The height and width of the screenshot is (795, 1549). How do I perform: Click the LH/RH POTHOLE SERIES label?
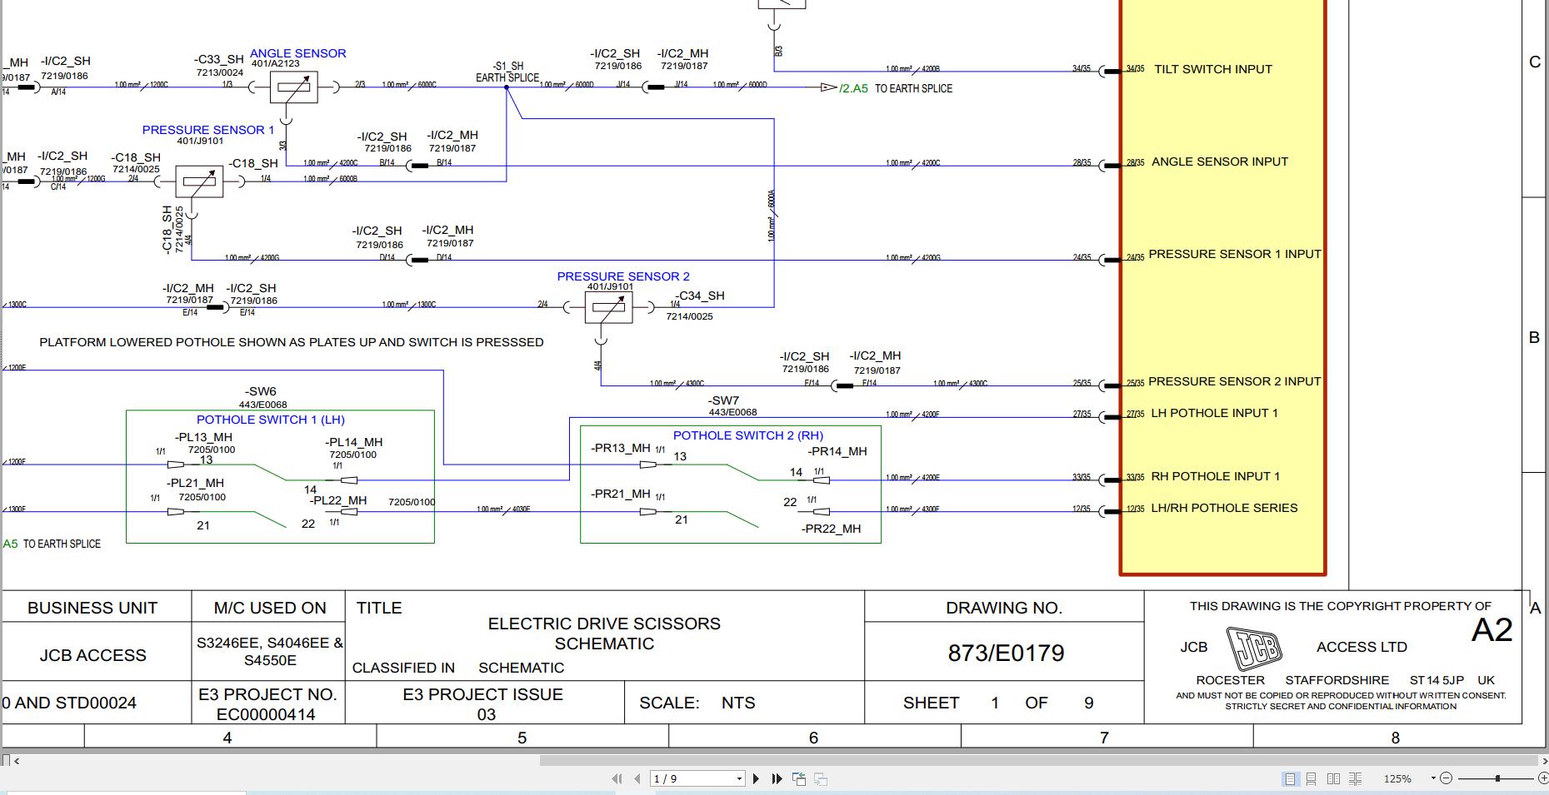point(1224,508)
